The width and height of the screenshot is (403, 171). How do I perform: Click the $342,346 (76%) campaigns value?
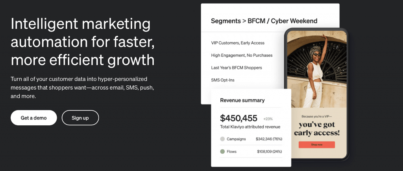coord(269,139)
